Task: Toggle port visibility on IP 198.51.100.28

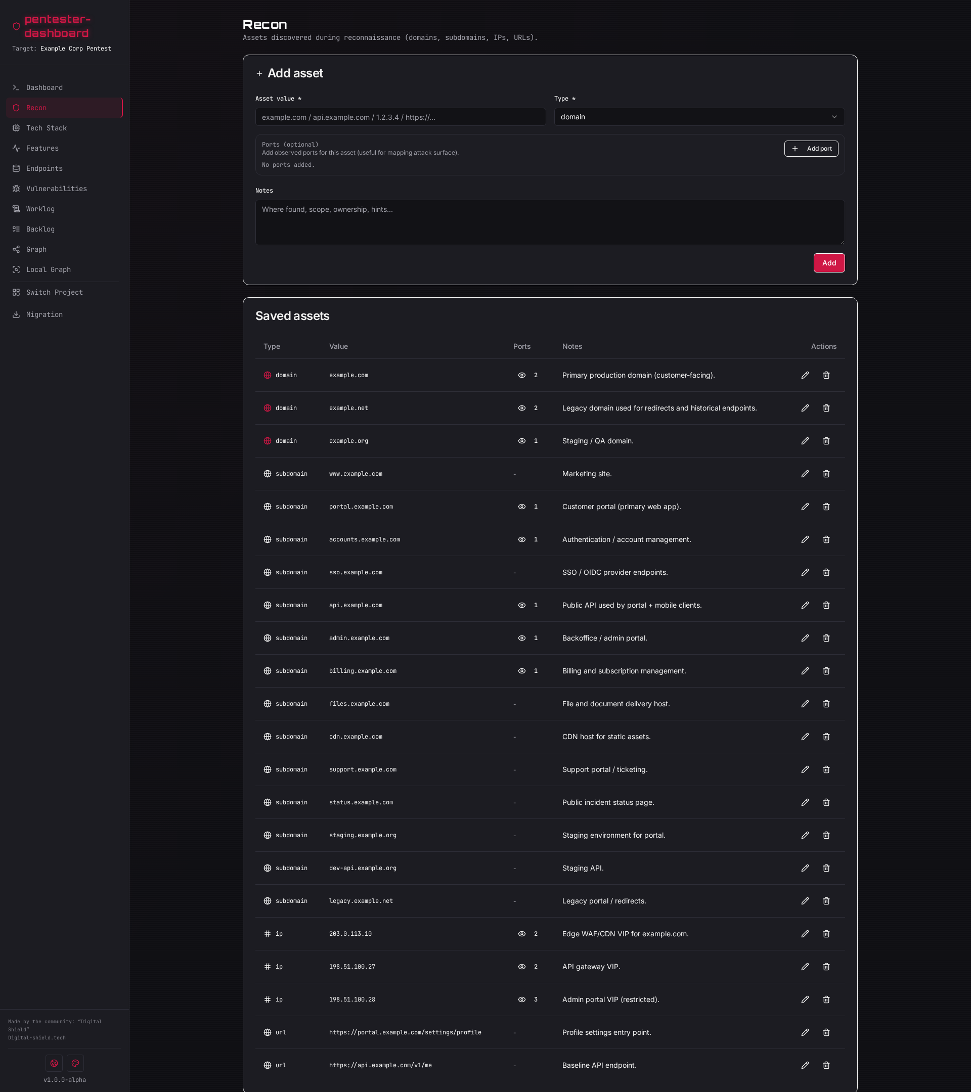Action: click(520, 999)
